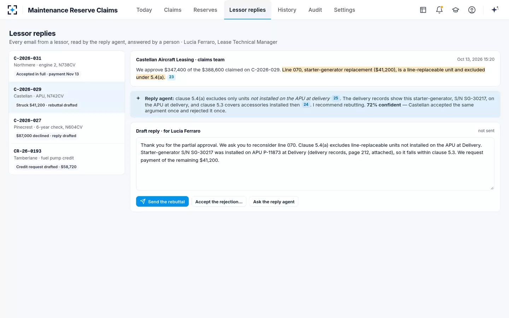Image resolution: width=509 pixels, height=318 pixels.
Task: Go to the Reserves tab
Action: pos(205,10)
